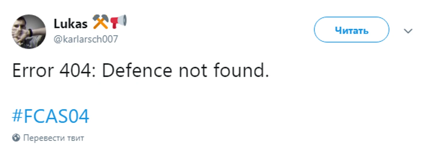Click the "#" symbol of the FCAS04 hashtag
Screen dimensions: 428x152
tap(18, 116)
